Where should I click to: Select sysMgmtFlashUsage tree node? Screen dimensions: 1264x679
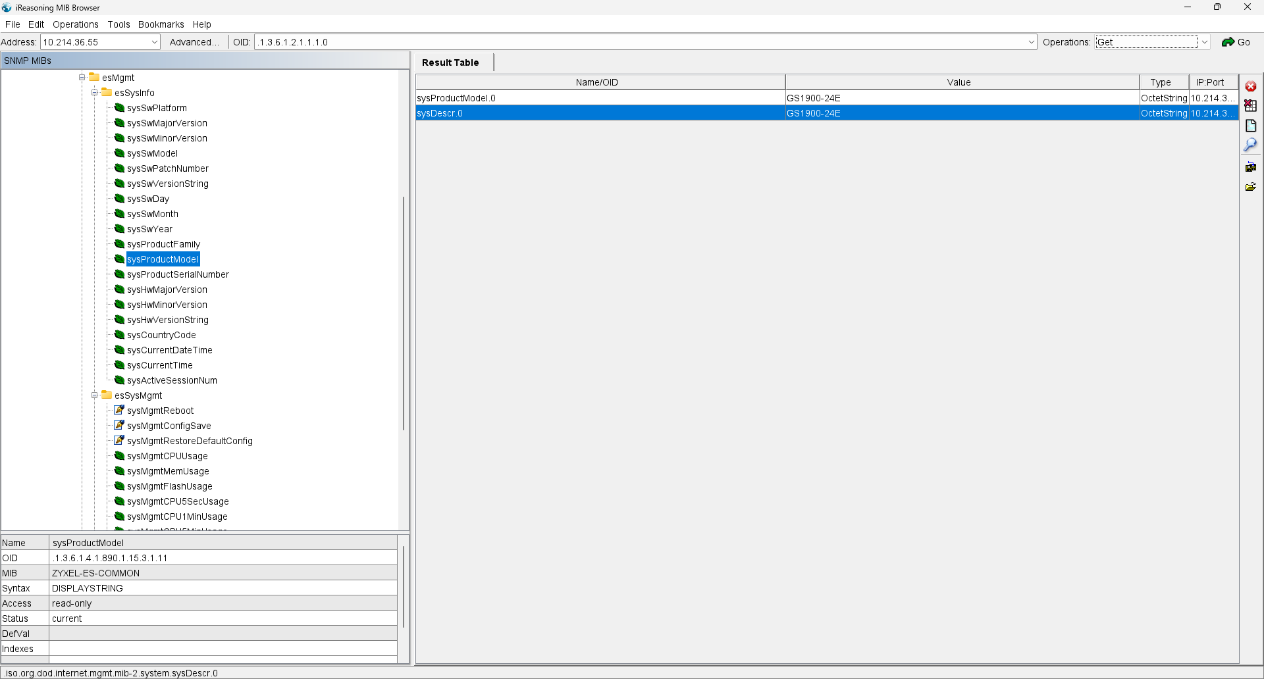(x=170, y=486)
